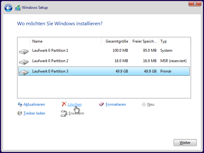204x153 pixels.
Task: Click the Treiber laden link
Action: (34, 113)
